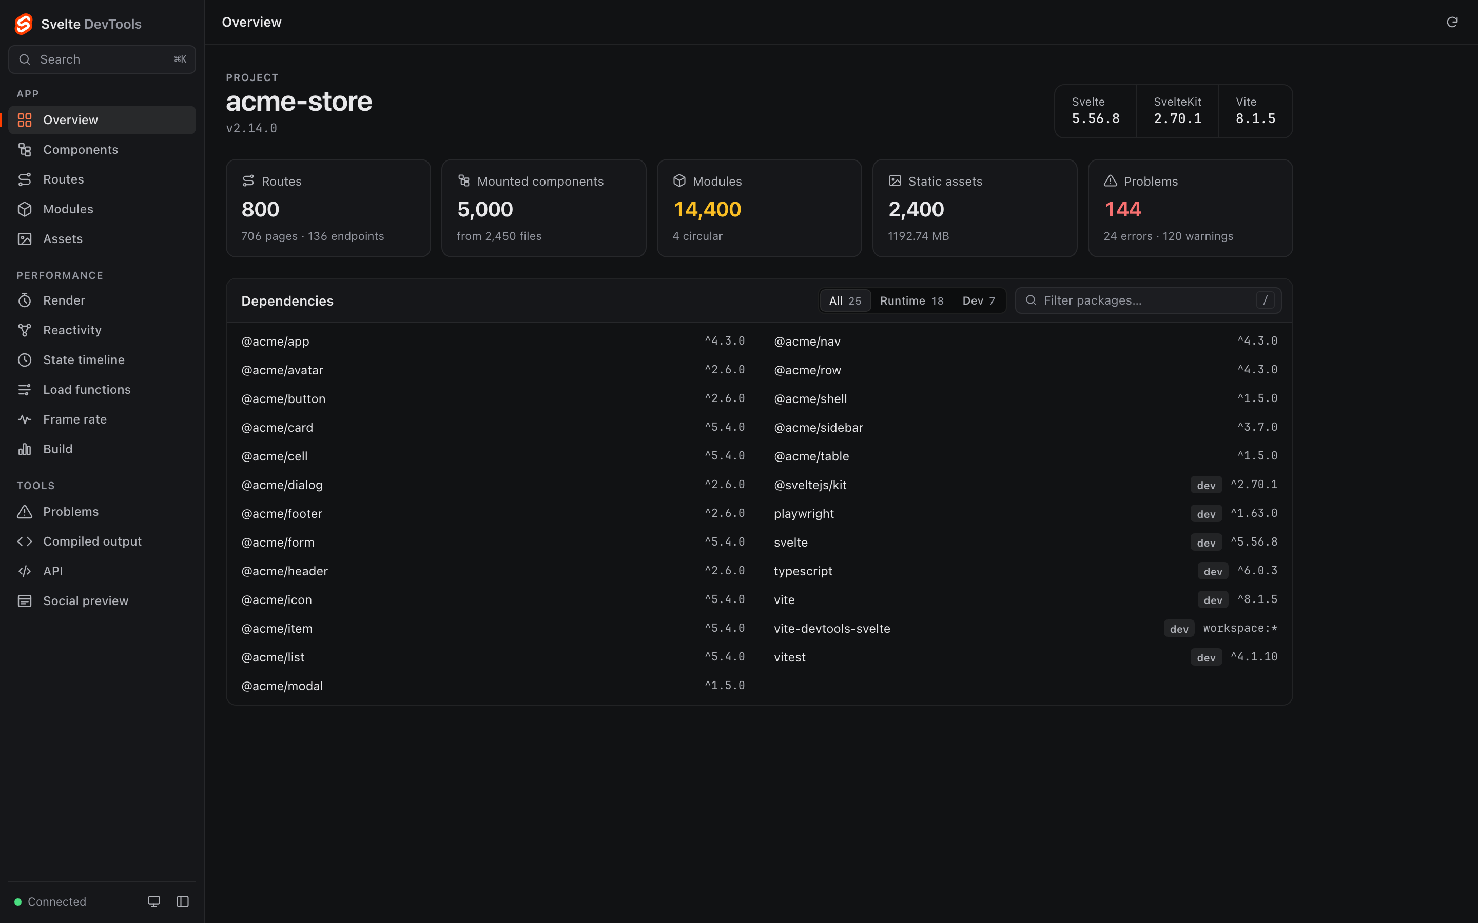Screen dimensions: 1478x923
Task: Click Problems warning icon in sidebar
Action: 25,512
